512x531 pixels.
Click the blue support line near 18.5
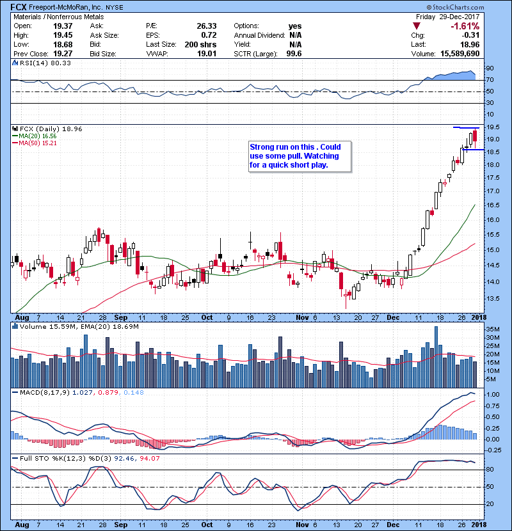click(472, 149)
